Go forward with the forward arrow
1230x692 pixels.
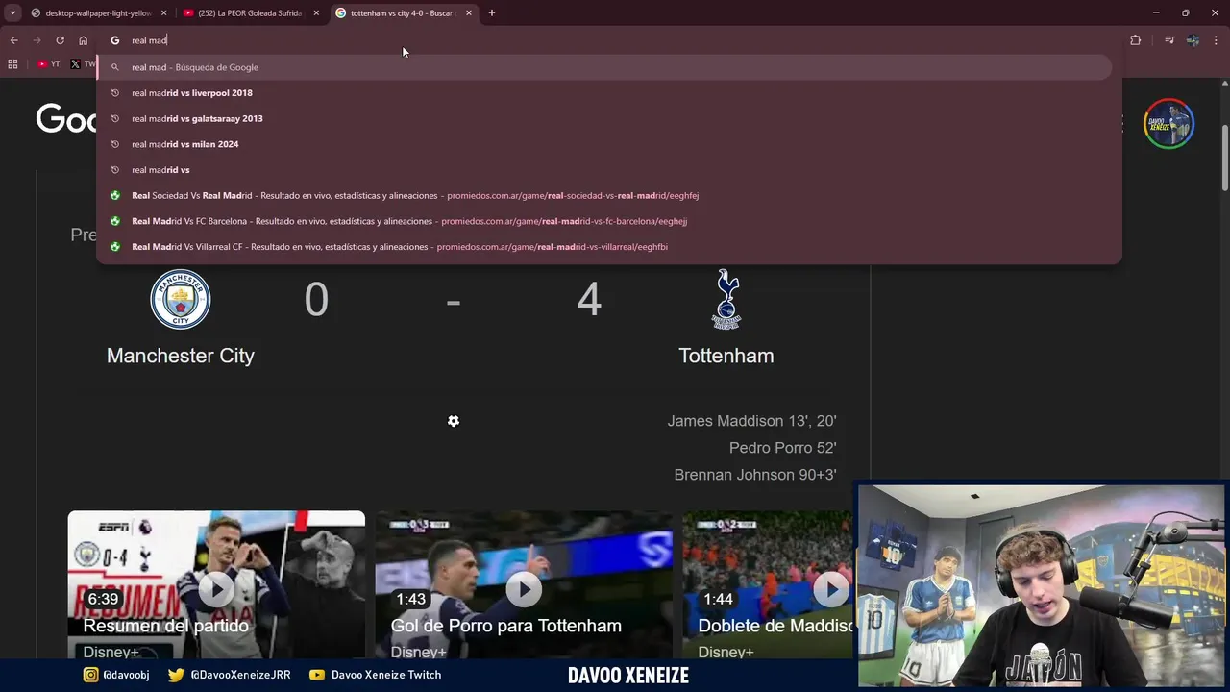coord(37,40)
